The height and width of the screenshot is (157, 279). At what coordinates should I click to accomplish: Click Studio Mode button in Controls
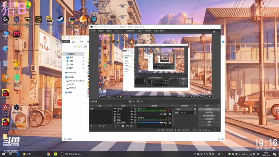pyautogui.click(x=209, y=119)
